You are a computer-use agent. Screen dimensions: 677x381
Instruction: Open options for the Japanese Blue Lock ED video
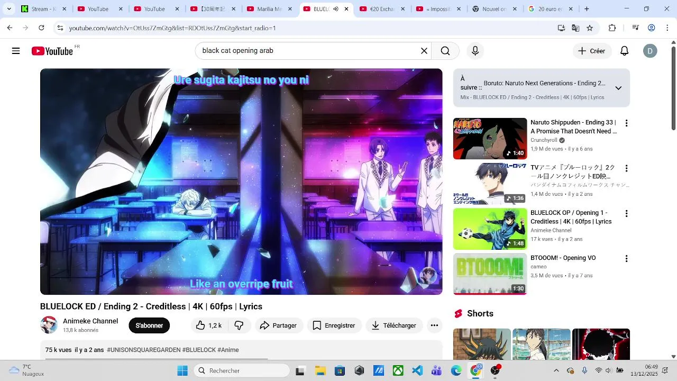pyautogui.click(x=626, y=168)
